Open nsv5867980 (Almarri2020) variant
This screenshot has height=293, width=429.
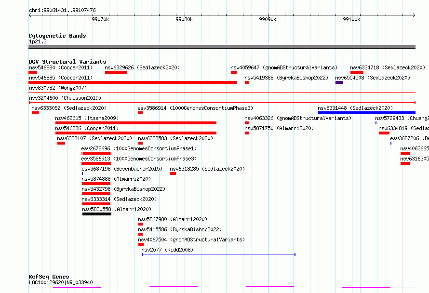tap(173, 219)
